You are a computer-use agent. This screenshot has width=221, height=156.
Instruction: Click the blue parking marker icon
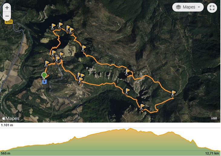click(45, 82)
